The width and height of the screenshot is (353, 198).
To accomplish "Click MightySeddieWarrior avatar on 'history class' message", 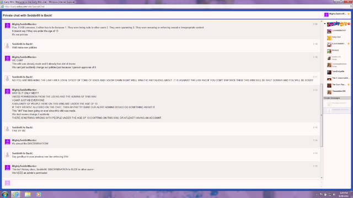I will pos(7,168).
